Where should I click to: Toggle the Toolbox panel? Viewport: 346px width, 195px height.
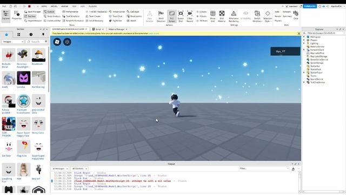tap(30, 16)
